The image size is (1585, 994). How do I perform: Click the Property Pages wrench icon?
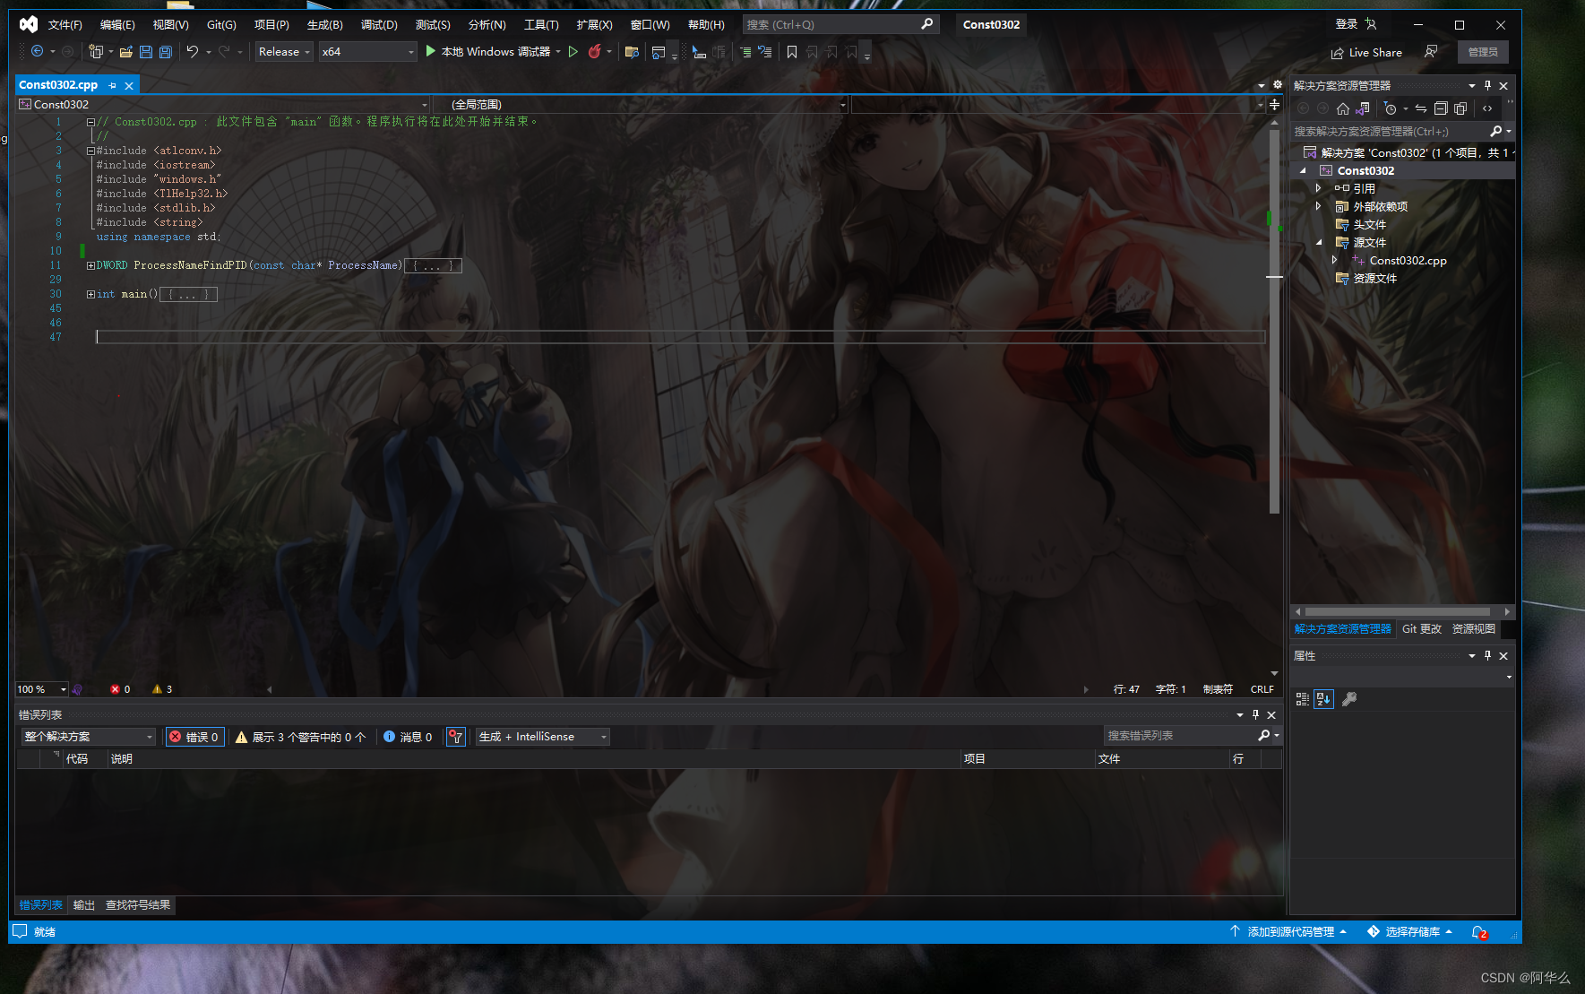point(1349,699)
